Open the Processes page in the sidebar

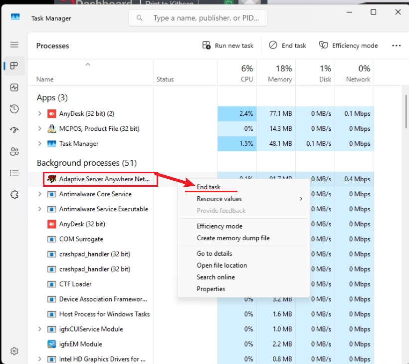(14, 66)
